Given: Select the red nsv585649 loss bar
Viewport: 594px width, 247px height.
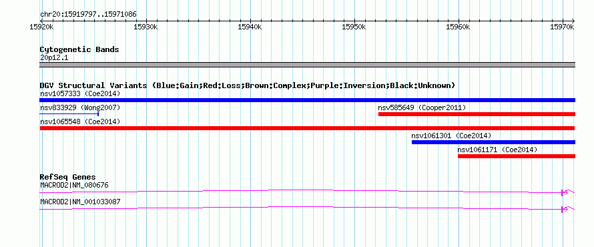Looking at the screenshot, I should 477,114.
